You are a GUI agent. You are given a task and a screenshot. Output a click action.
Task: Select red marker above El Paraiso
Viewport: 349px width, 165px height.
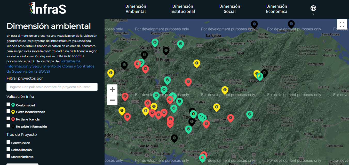tap(231, 118)
